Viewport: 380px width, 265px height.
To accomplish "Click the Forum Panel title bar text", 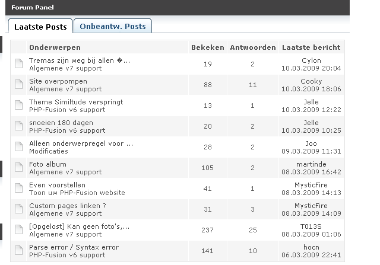I will [33, 8].
